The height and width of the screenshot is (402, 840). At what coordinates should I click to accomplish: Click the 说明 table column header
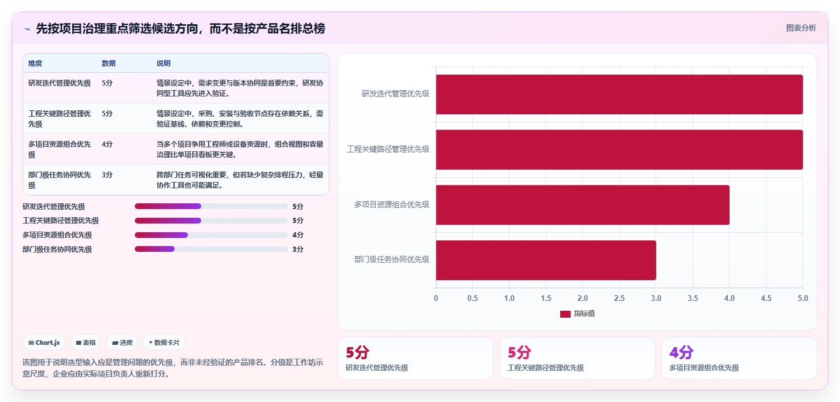pyautogui.click(x=164, y=64)
